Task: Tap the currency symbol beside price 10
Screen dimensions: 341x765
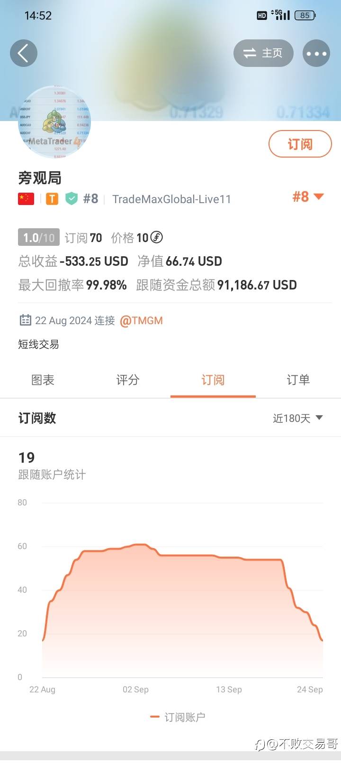Action: coord(156,237)
